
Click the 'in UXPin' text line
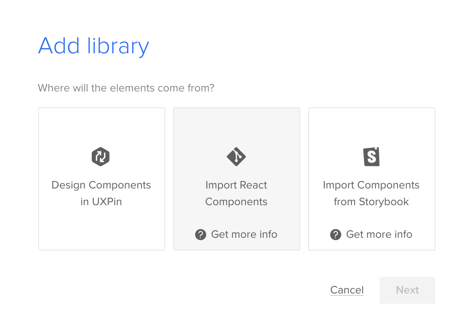tap(101, 202)
